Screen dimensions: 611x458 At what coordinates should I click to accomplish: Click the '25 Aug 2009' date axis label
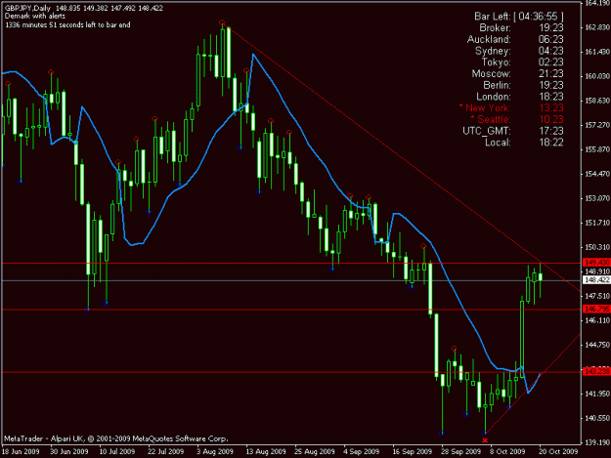[x=315, y=452]
